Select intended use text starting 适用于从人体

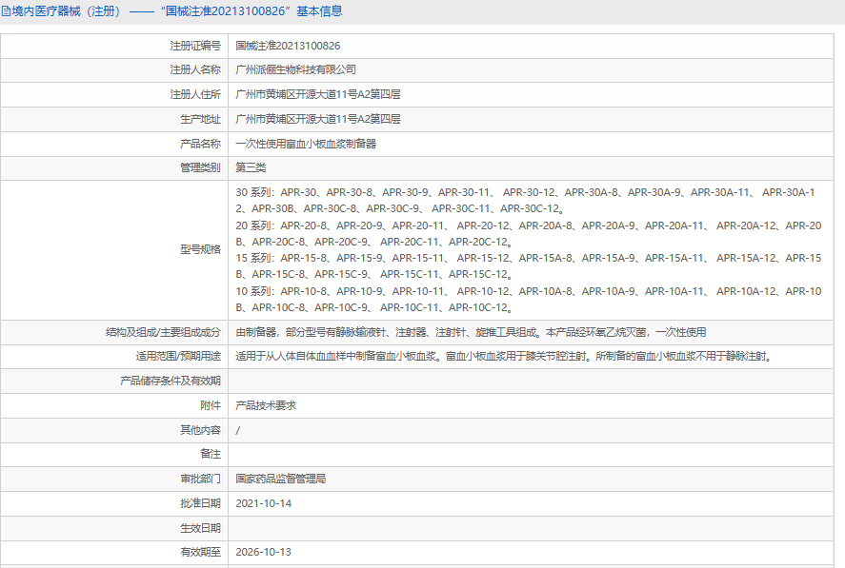point(504,357)
